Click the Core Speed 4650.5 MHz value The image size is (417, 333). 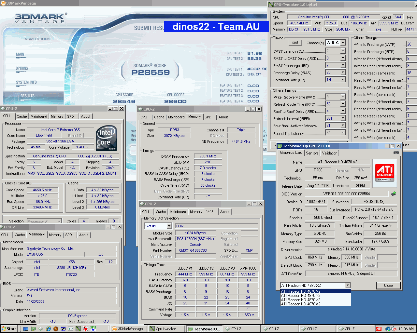42,190
